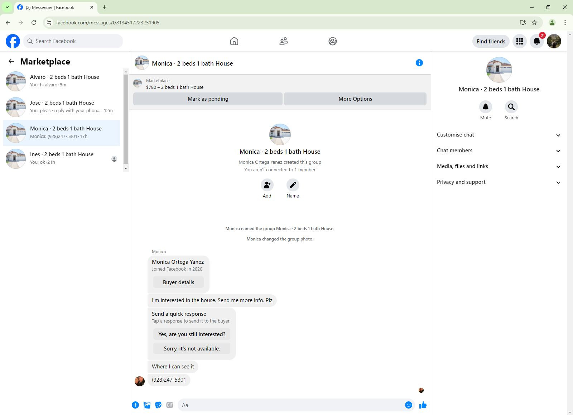Open Alvaro 2 beds 1 bath conversation
This screenshot has width=573, height=415.
tap(62, 81)
